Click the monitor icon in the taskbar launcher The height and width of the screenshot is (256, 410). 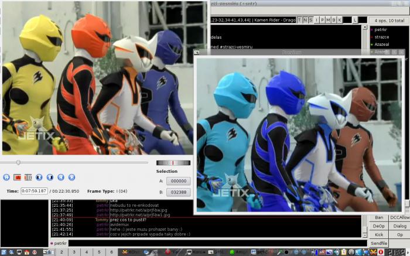pos(19,252)
